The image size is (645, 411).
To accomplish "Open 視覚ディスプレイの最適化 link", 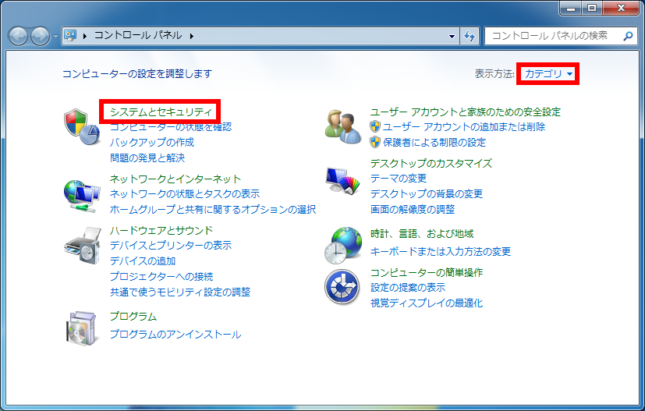I will 427,303.
